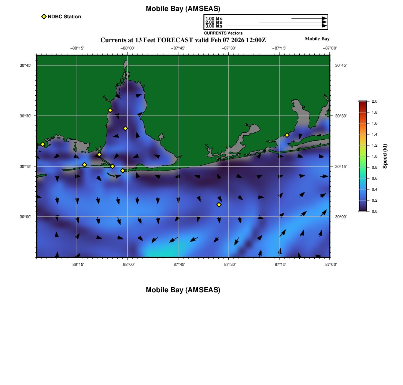The width and height of the screenshot is (403, 385).
Task: Click the right-axis '30°15'' latitude label
Action: (341, 166)
